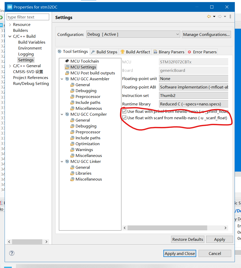Image resolution: width=241 pixels, height=268 pixels.
Task: Click the MCU Post build outputs icon
Action: [67, 73]
